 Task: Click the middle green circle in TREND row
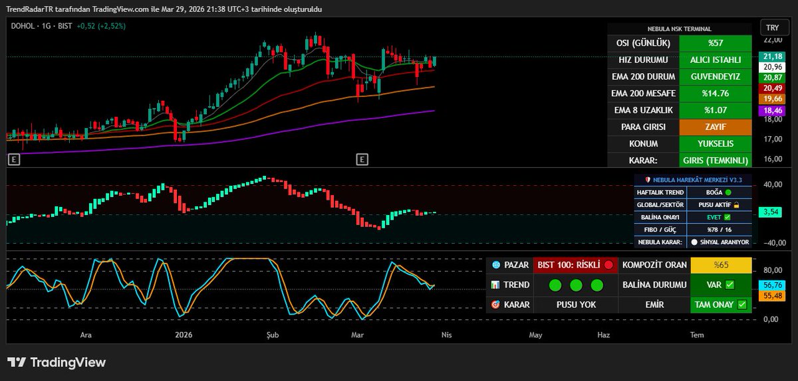click(x=576, y=285)
